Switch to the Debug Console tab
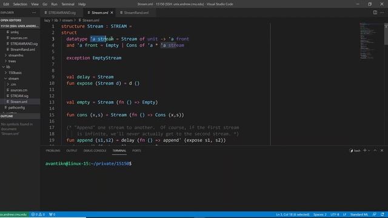Screen dimensions: 388x218 pos(95,151)
